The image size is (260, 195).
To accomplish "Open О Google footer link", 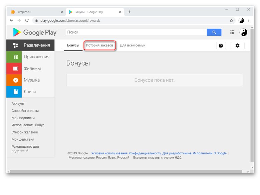I will [x=220, y=153].
